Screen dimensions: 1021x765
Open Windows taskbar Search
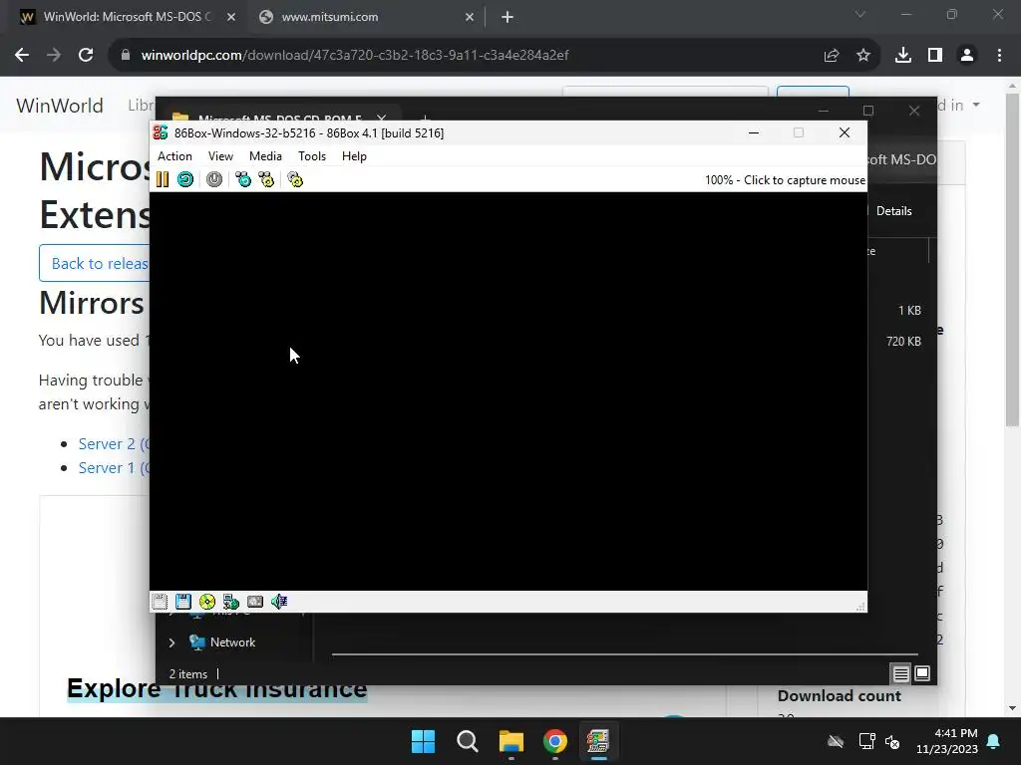point(467,741)
